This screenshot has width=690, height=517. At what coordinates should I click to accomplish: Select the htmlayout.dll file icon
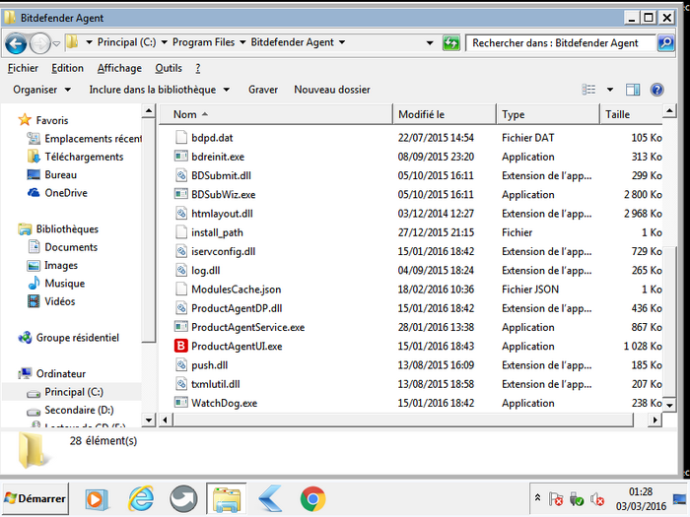[181, 214]
